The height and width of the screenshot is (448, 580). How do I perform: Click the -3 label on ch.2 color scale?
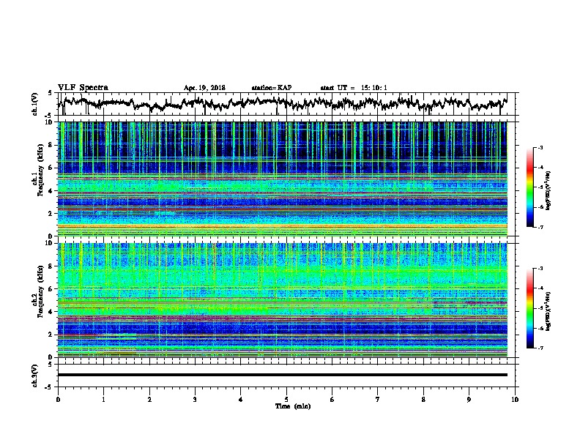[540, 269]
